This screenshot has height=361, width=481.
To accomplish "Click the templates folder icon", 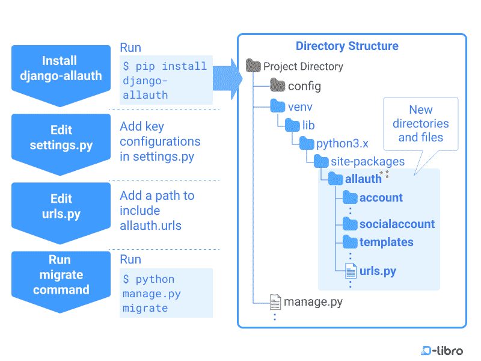I will (350, 242).
